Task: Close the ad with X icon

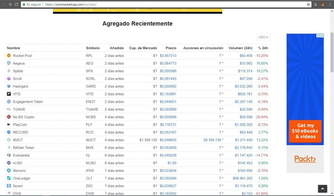Action: tap(322, 36)
